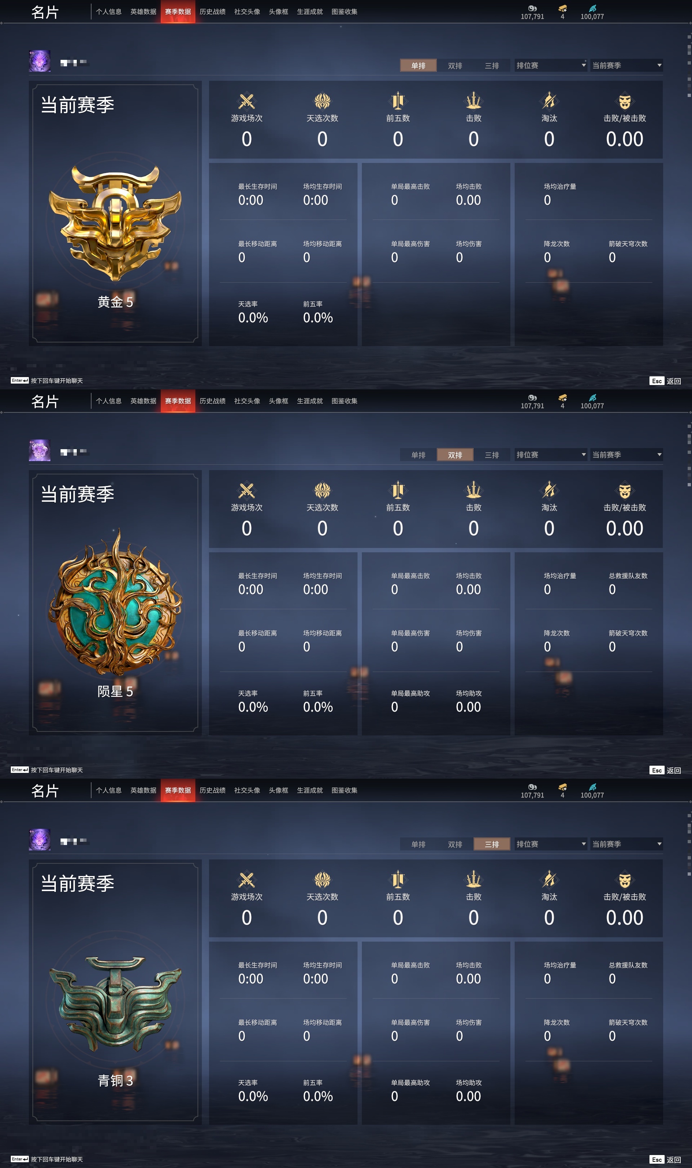Image resolution: width=692 pixels, height=1168 pixels.
Task: Open the 排位赛 dropdown on 黄金 5 screen
Action: [551, 65]
